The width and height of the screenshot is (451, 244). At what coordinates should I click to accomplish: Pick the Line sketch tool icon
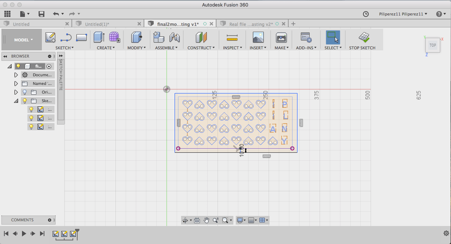pos(66,37)
